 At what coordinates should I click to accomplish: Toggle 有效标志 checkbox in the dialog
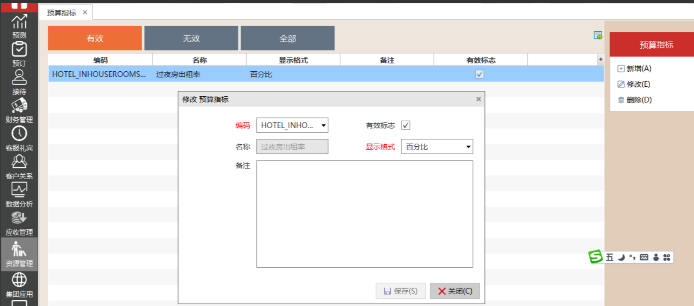[406, 125]
